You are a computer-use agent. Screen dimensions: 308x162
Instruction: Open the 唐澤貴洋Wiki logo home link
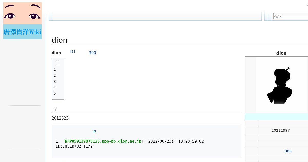(23, 21)
